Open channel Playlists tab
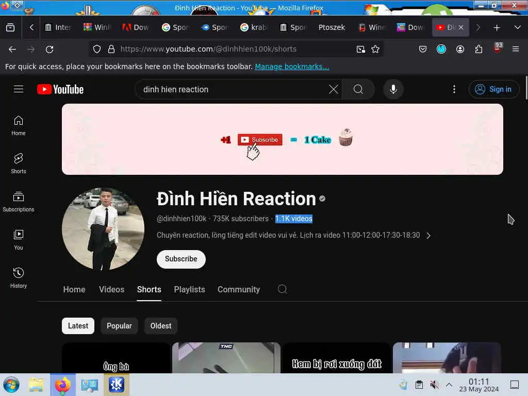The image size is (528, 396). [x=189, y=289]
